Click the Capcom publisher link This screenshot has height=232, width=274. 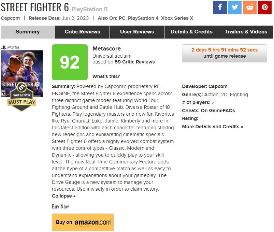click(10, 18)
